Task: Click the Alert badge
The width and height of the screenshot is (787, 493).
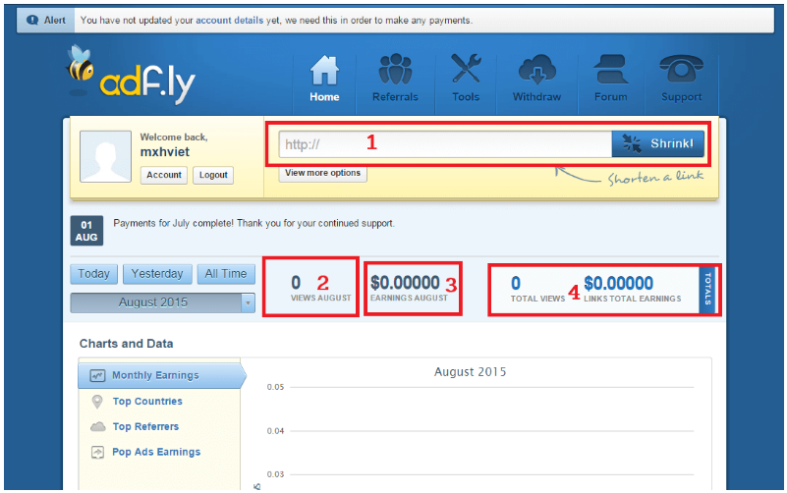Action: pyautogui.click(x=46, y=20)
